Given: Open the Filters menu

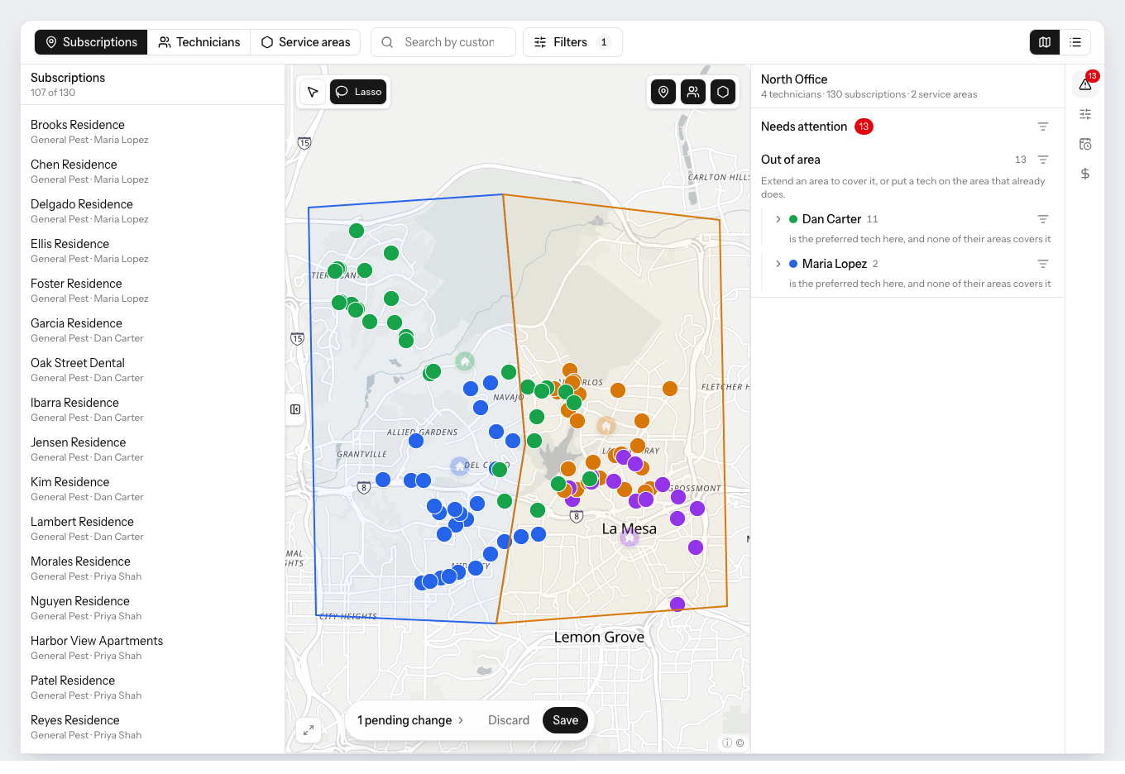Looking at the screenshot, I should (x=572, y=42).
